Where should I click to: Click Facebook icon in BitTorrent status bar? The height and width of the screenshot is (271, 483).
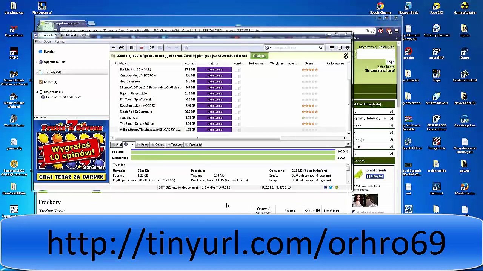(325, 187)
